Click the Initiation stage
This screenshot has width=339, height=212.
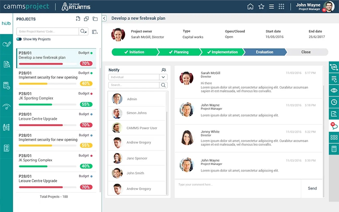[134, 52]
